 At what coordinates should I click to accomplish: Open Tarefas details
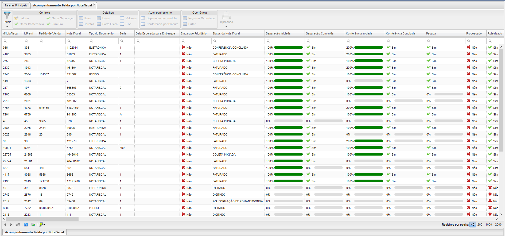click(x=87, y=24)
